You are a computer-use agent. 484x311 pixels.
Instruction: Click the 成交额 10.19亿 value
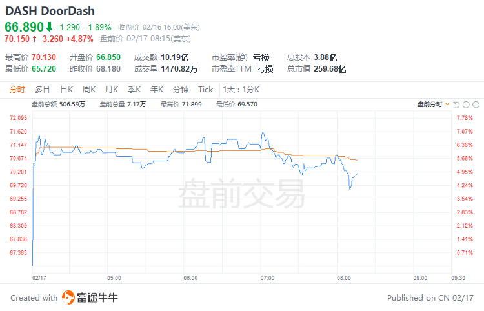[x=175, y=57]
